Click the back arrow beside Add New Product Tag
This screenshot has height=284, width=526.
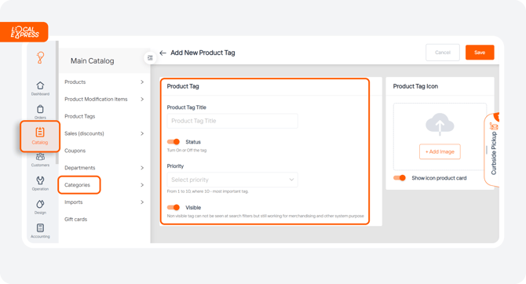[163, 53]
